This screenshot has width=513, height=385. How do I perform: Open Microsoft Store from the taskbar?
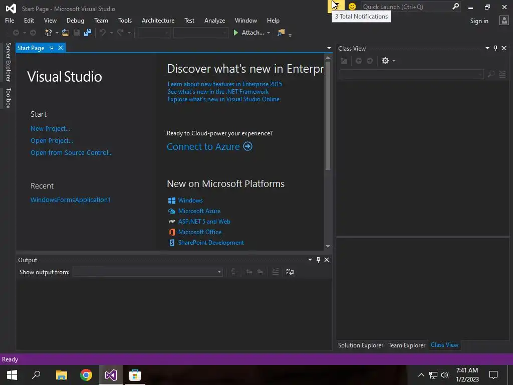135,375
